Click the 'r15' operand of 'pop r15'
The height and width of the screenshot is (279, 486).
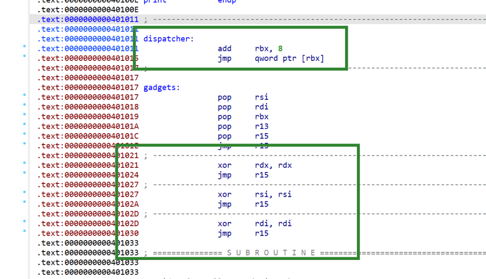(x=262, y=136)
